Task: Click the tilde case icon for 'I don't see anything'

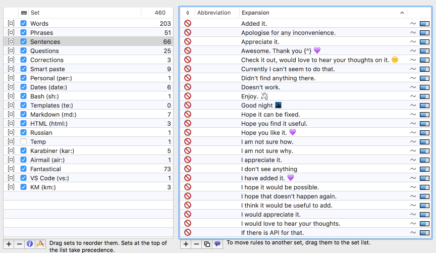Action: (413, 169)
